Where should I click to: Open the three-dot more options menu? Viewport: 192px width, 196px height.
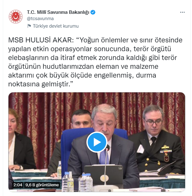click(x=182, y=12)
